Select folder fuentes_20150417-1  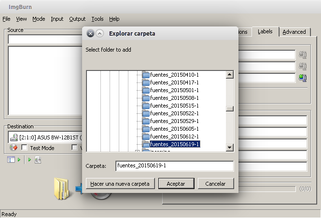point(174,82)
